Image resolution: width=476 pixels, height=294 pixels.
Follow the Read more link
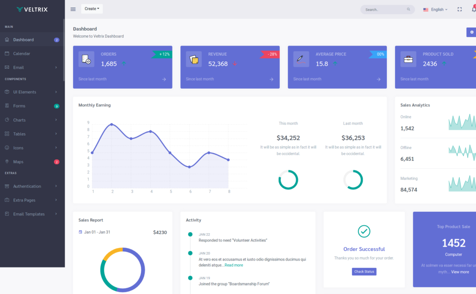coord(234,265)
